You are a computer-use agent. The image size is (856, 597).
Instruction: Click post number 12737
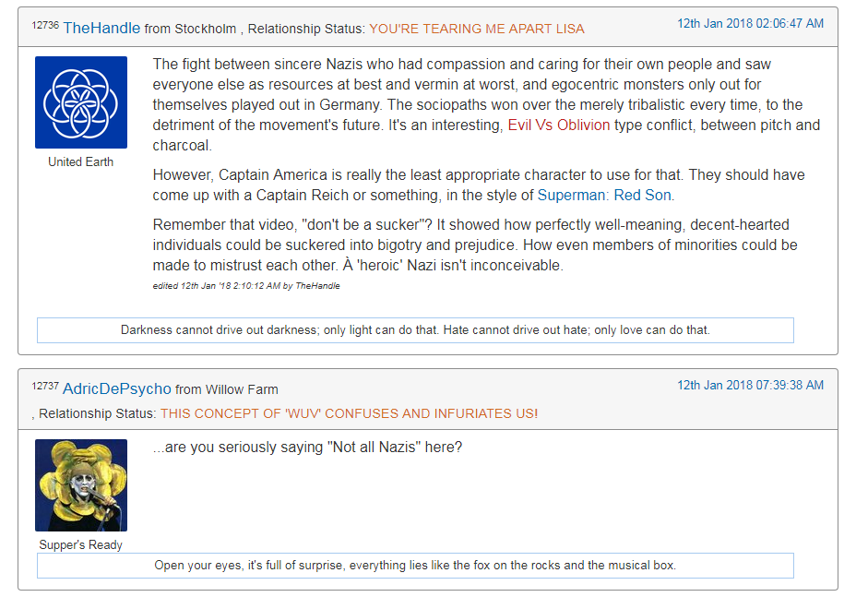45,386
